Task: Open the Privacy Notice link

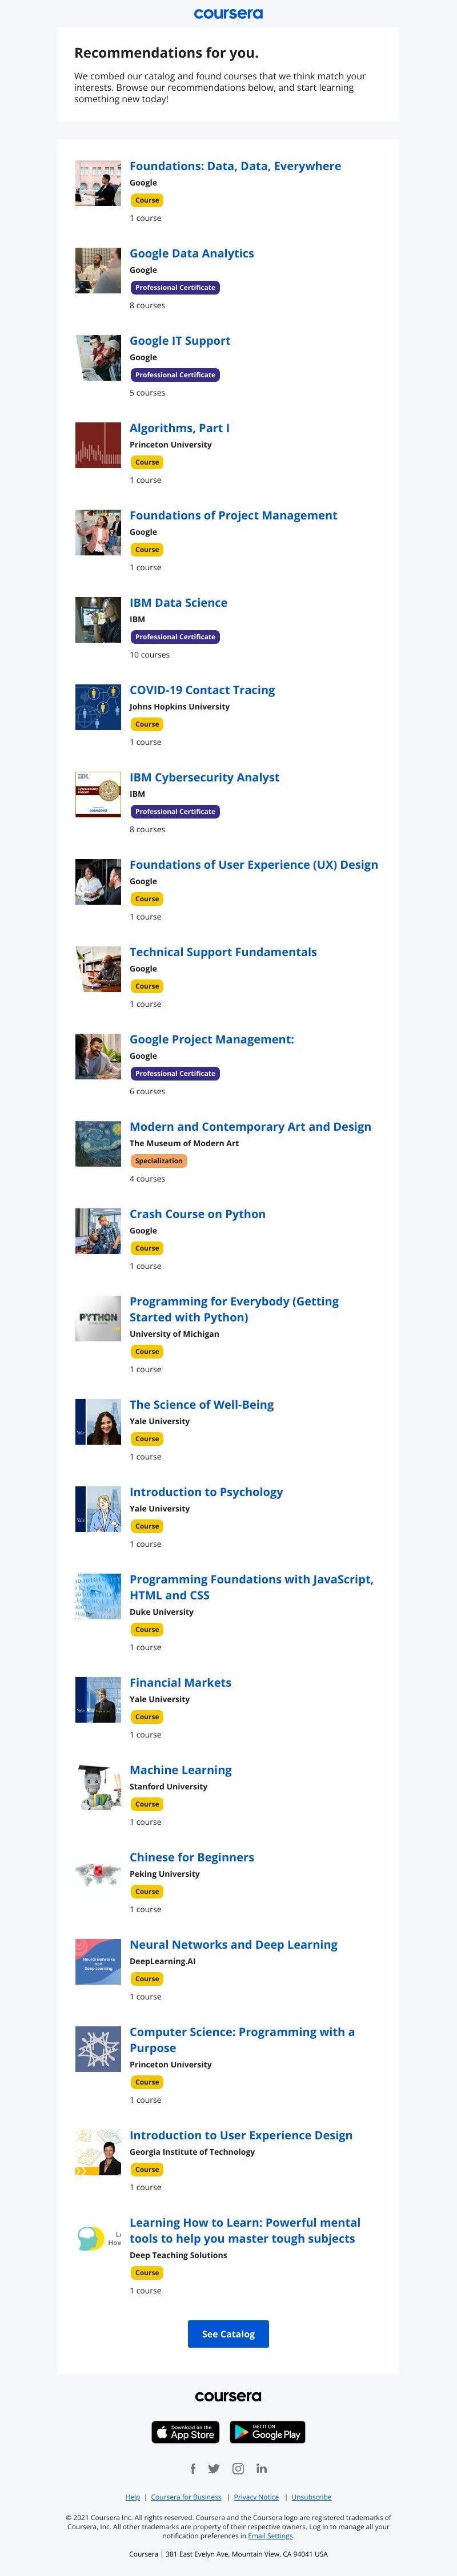Action: [x=256, y=2497]
